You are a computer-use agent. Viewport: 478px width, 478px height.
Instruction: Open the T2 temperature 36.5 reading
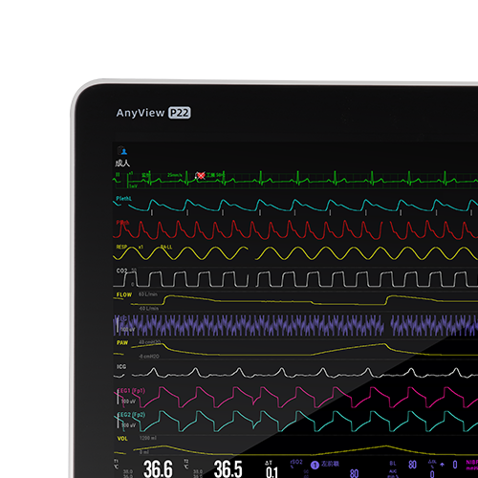[x=228, y=468]
